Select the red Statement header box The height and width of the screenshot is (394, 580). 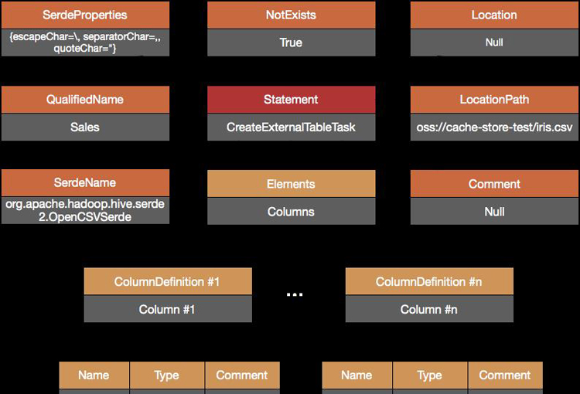pyautogui.click(x=291, y=100)
